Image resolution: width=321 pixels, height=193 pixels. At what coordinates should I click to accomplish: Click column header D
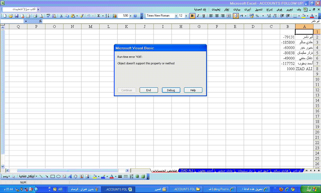click(x=253, y=27)
